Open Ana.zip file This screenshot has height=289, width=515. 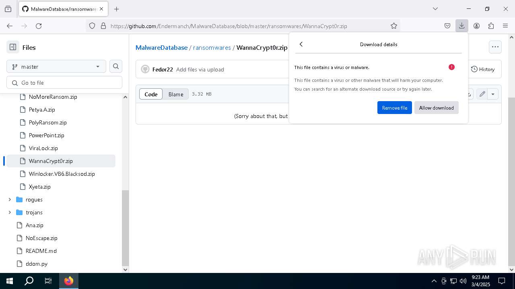pos(34,225)
